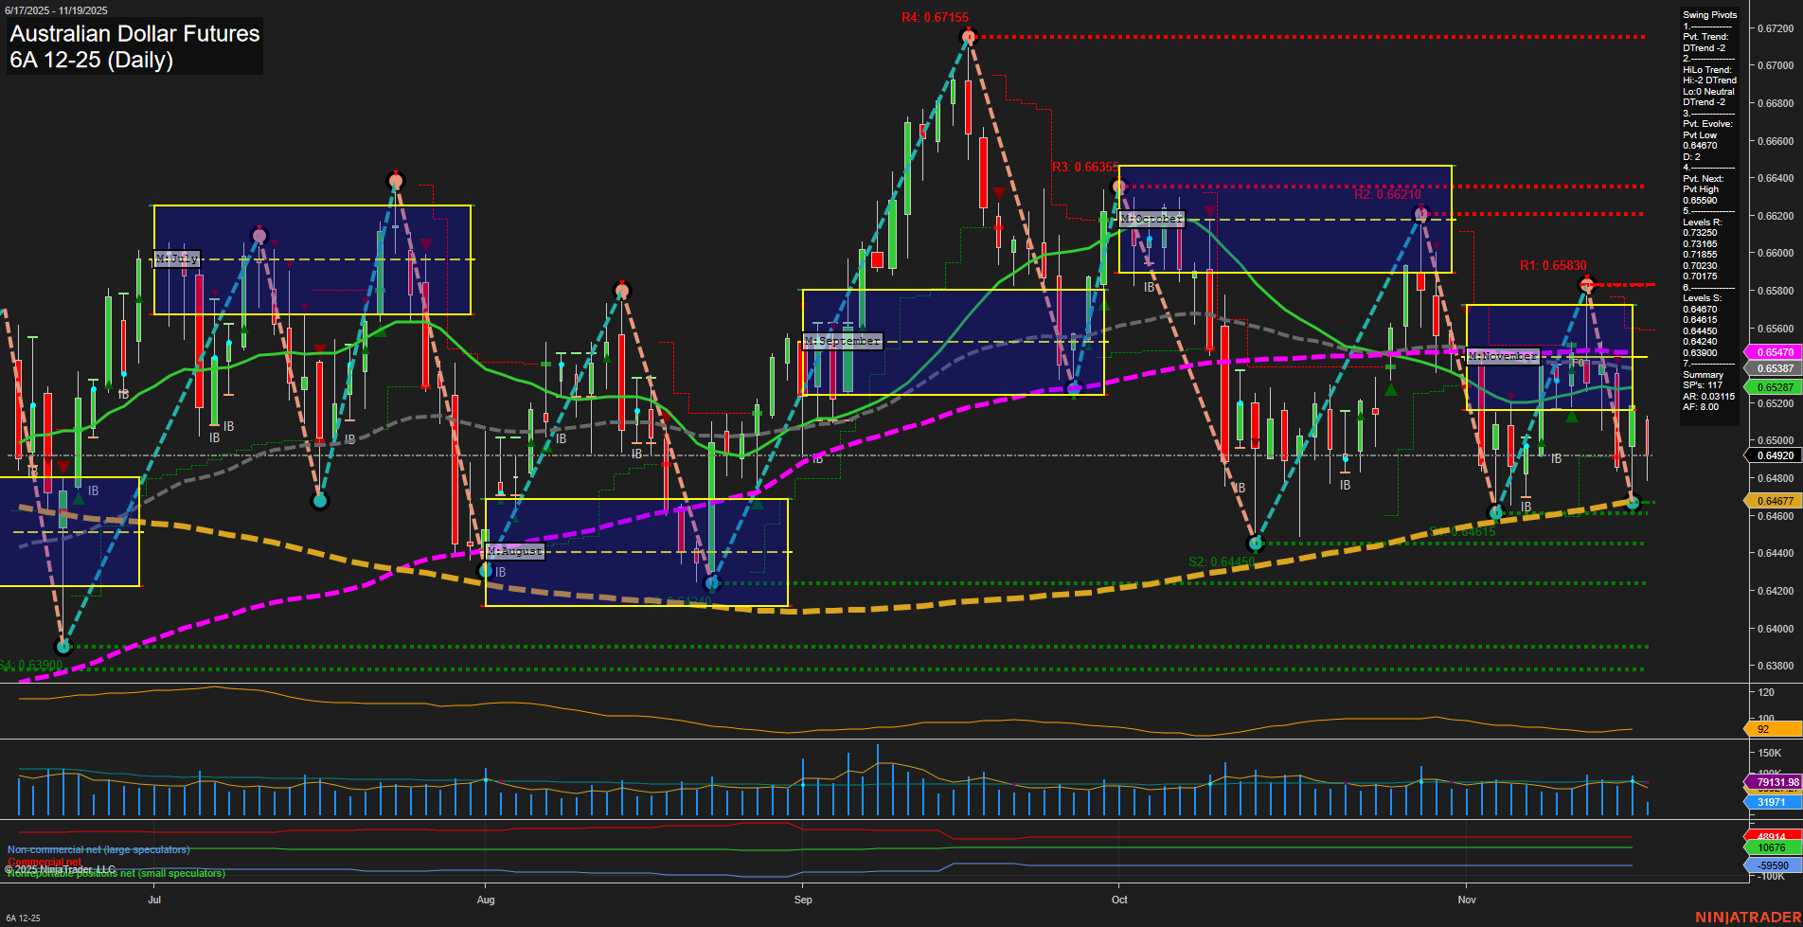Click the magenta 0.65470 price marker
Screen dimensions: 1803x927
pos(1774,352)
